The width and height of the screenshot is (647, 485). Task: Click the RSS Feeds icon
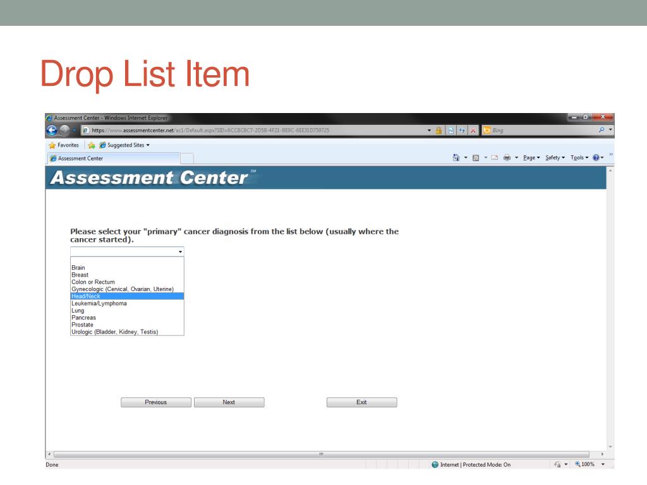click(476, 157)
